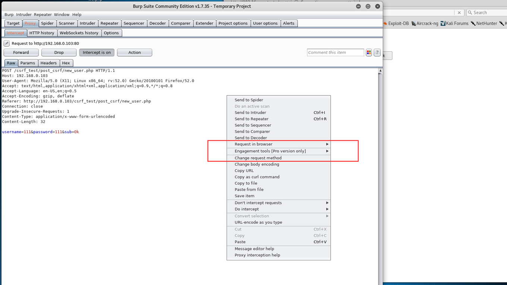Open the Kali Forums bookmark in the browser
The height and width of the screenshot is (285, 507).
(454, 23)
